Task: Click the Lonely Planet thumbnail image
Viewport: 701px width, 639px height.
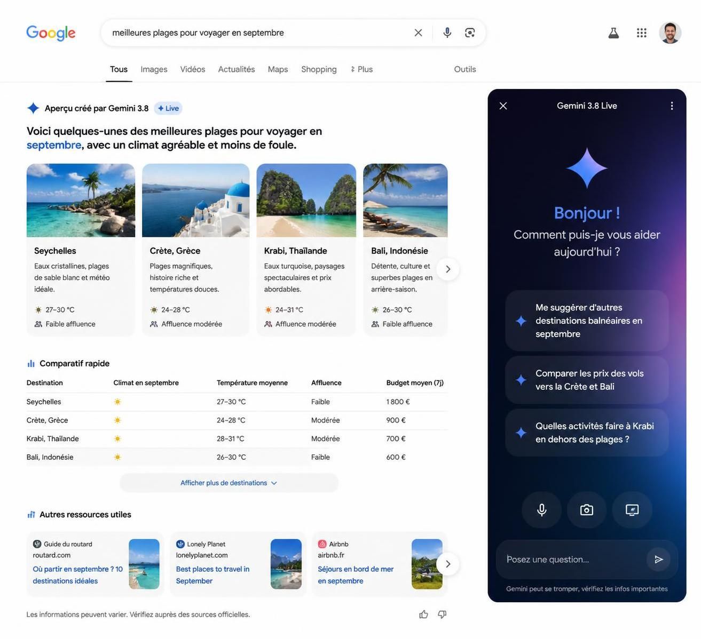Action: [x=286, y=564]
